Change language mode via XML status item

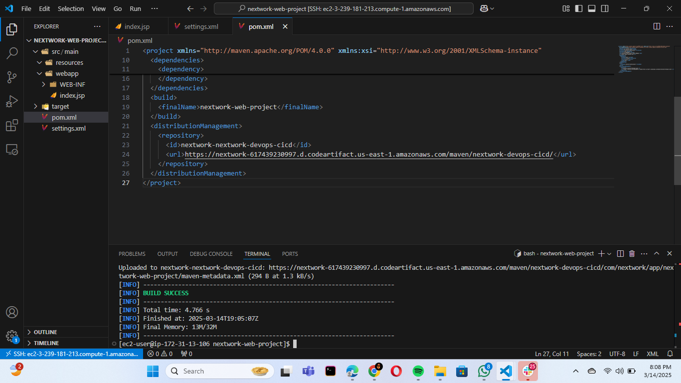click(653, 354)
